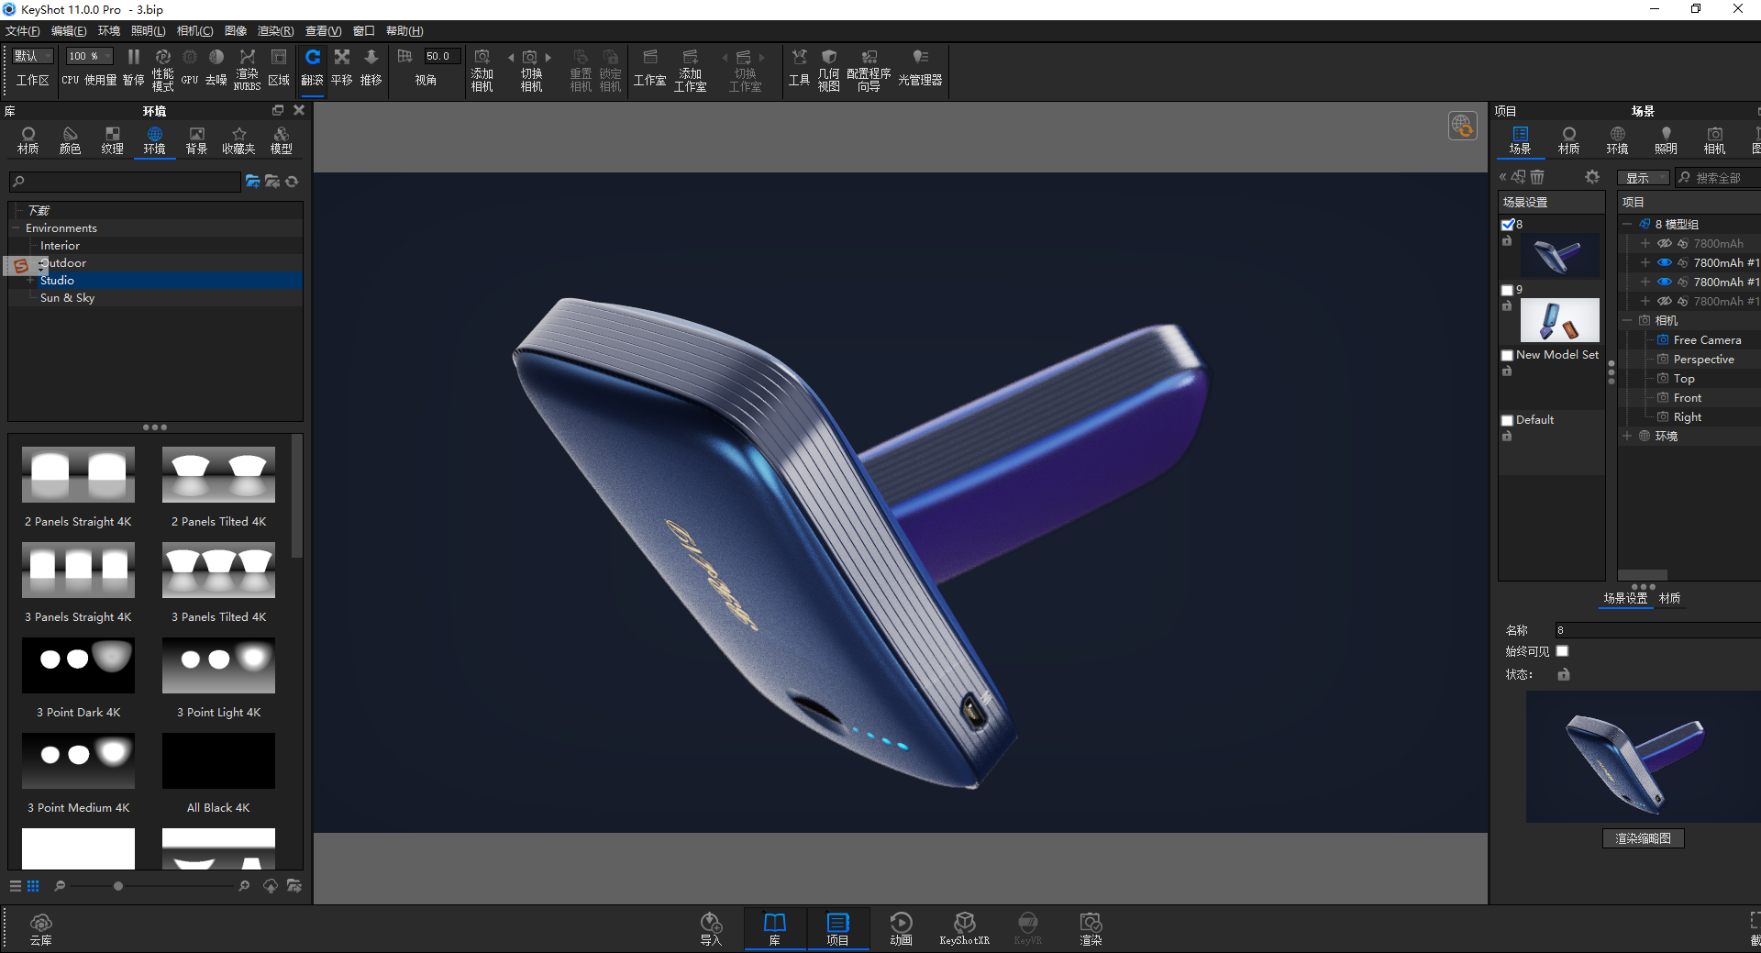Open the Cloud Library icon
1761x953 pixels.
pos(41,928)
